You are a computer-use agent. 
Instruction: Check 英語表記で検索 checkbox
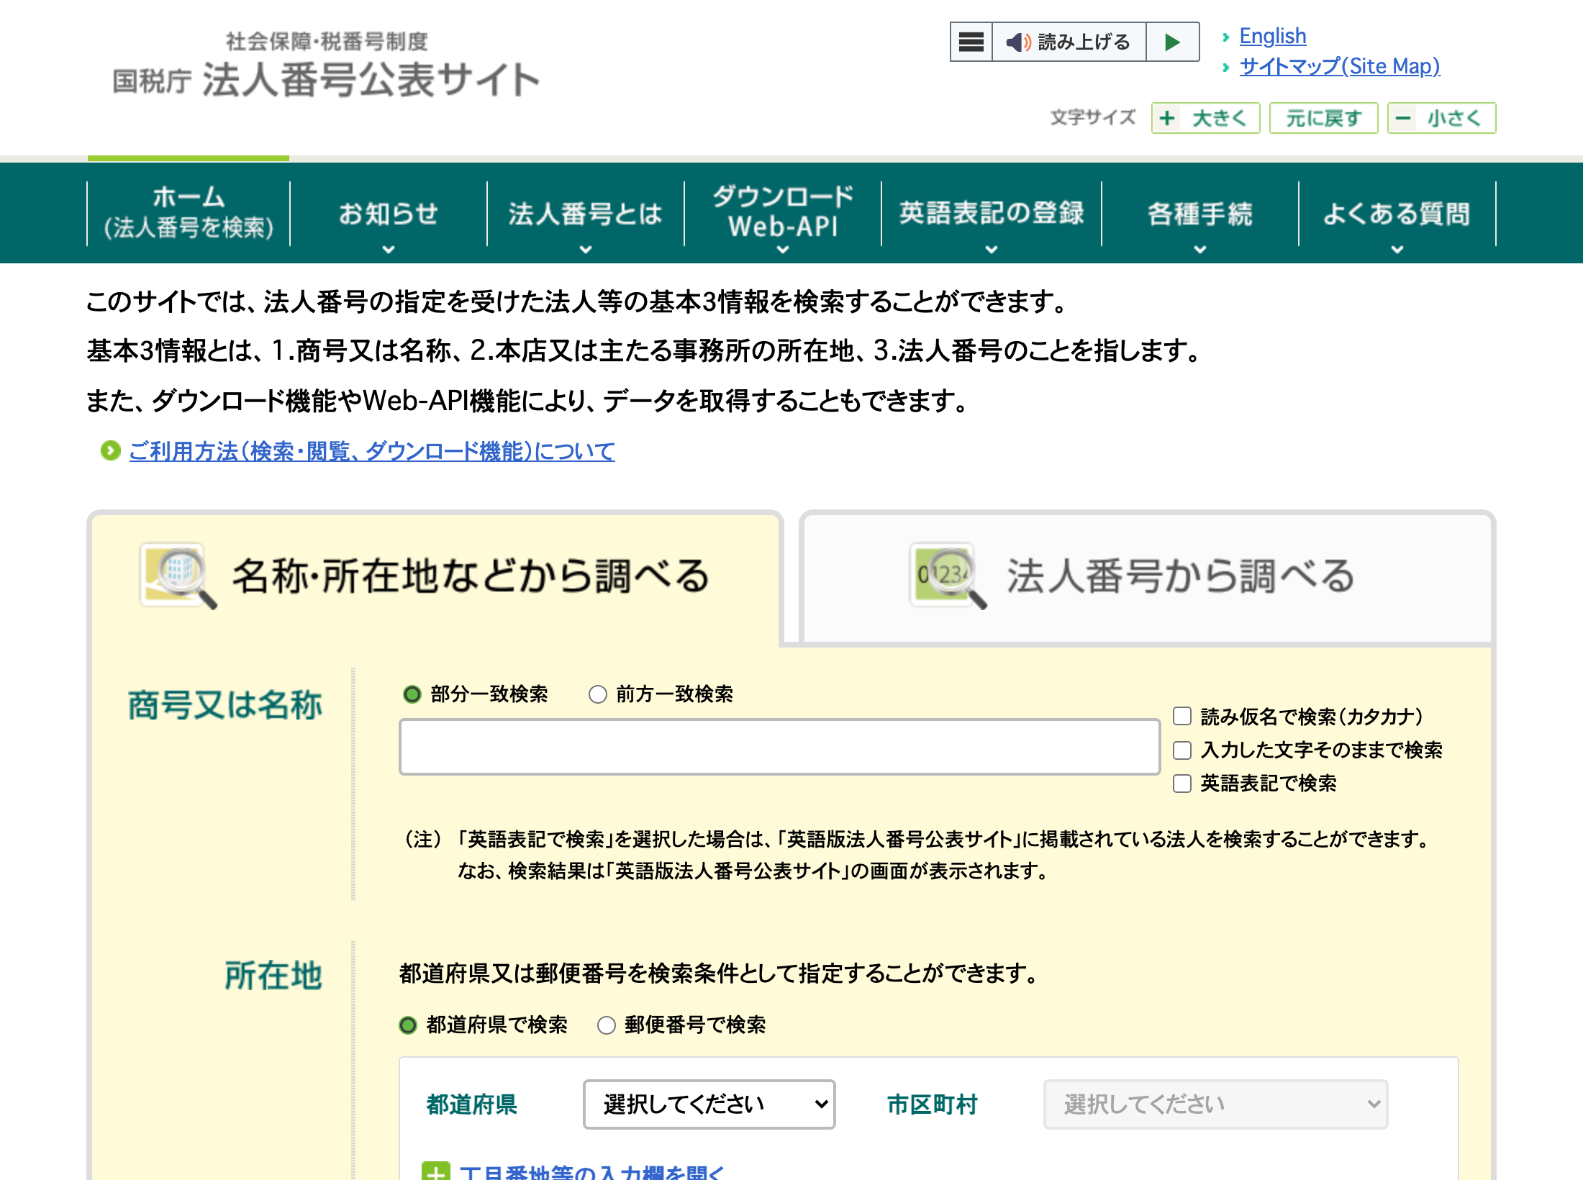(1182, 784)
